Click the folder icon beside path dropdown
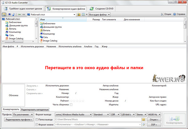The height and width of the screenshot is (129, 188). click(79, 14)
